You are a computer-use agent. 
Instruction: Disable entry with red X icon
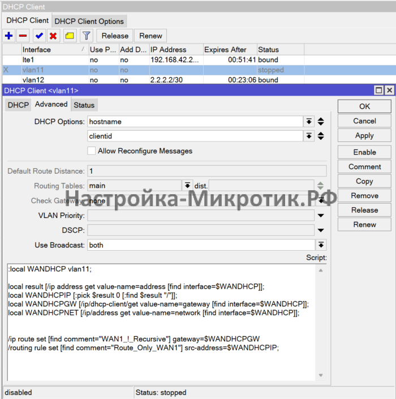pos(53,36)
